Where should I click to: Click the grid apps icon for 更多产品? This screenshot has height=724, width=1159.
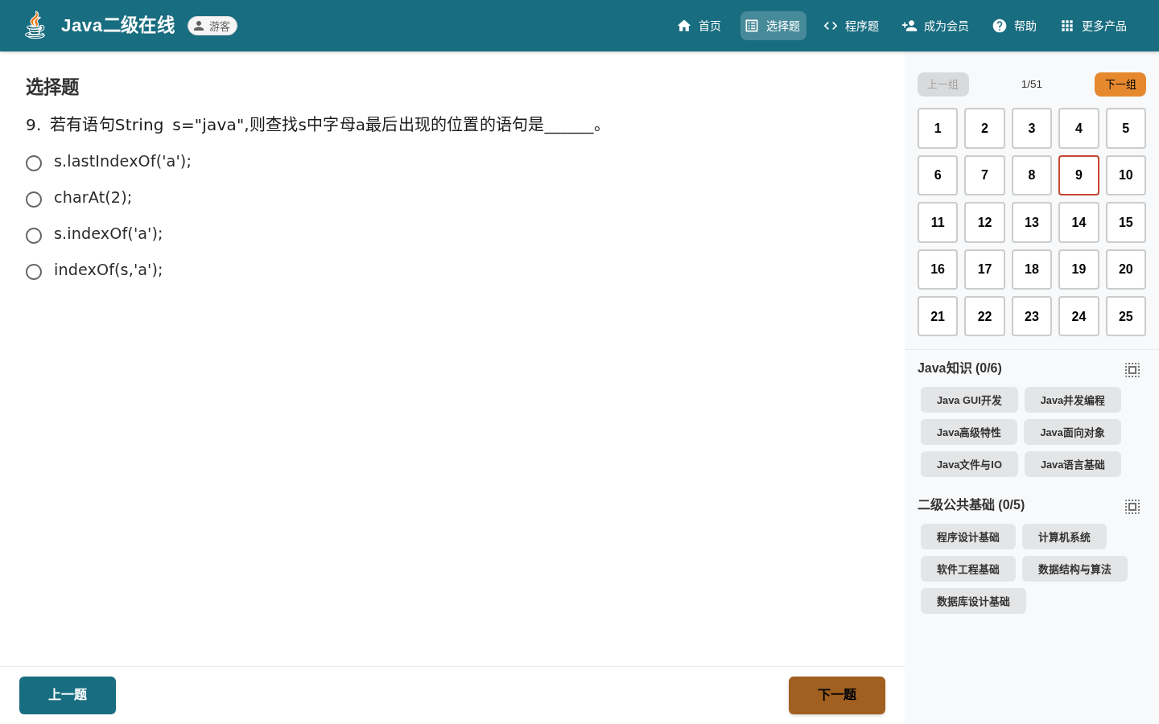(1067, 26)
